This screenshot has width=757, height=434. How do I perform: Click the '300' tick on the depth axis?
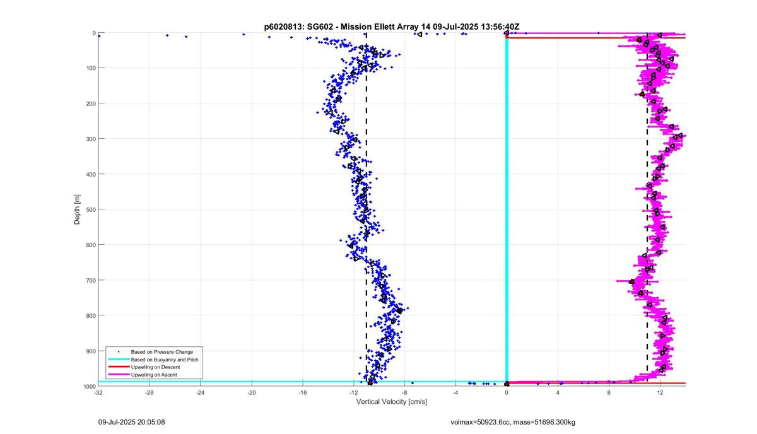(91, 139)
